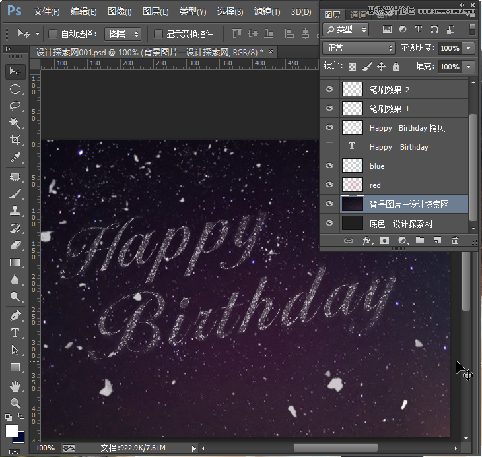Select the Move tool in the toolbox
The image size is (482, 457).
(15, 72)
